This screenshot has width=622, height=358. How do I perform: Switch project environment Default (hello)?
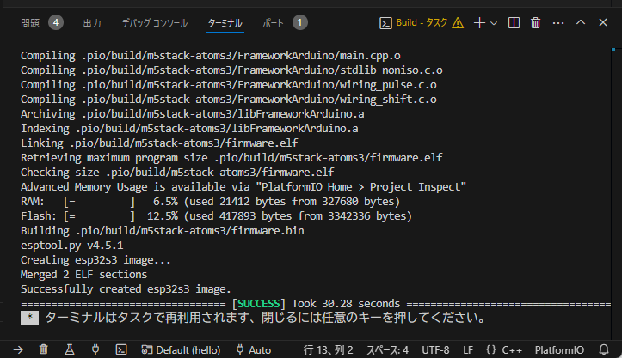[181, 350]
